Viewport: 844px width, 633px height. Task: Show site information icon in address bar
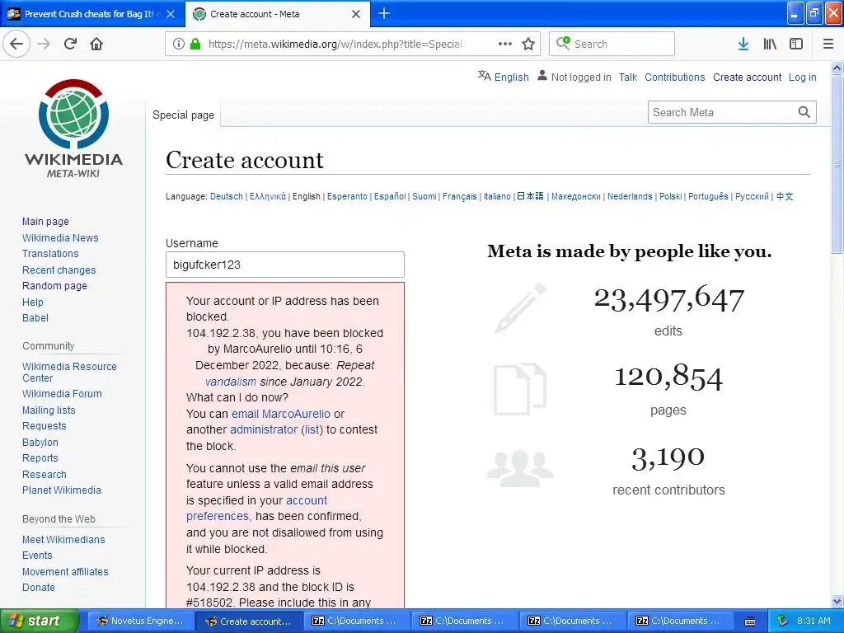pos(179,44)
